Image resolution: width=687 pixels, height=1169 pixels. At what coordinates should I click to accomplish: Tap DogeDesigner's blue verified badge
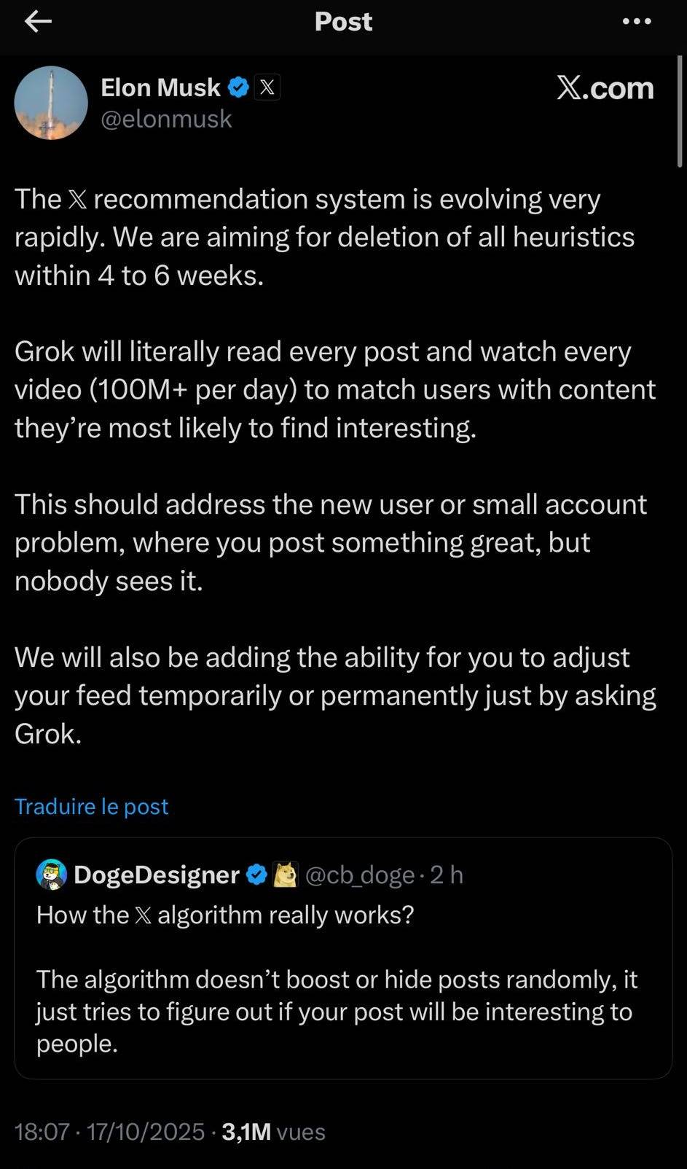coord(256,875)
